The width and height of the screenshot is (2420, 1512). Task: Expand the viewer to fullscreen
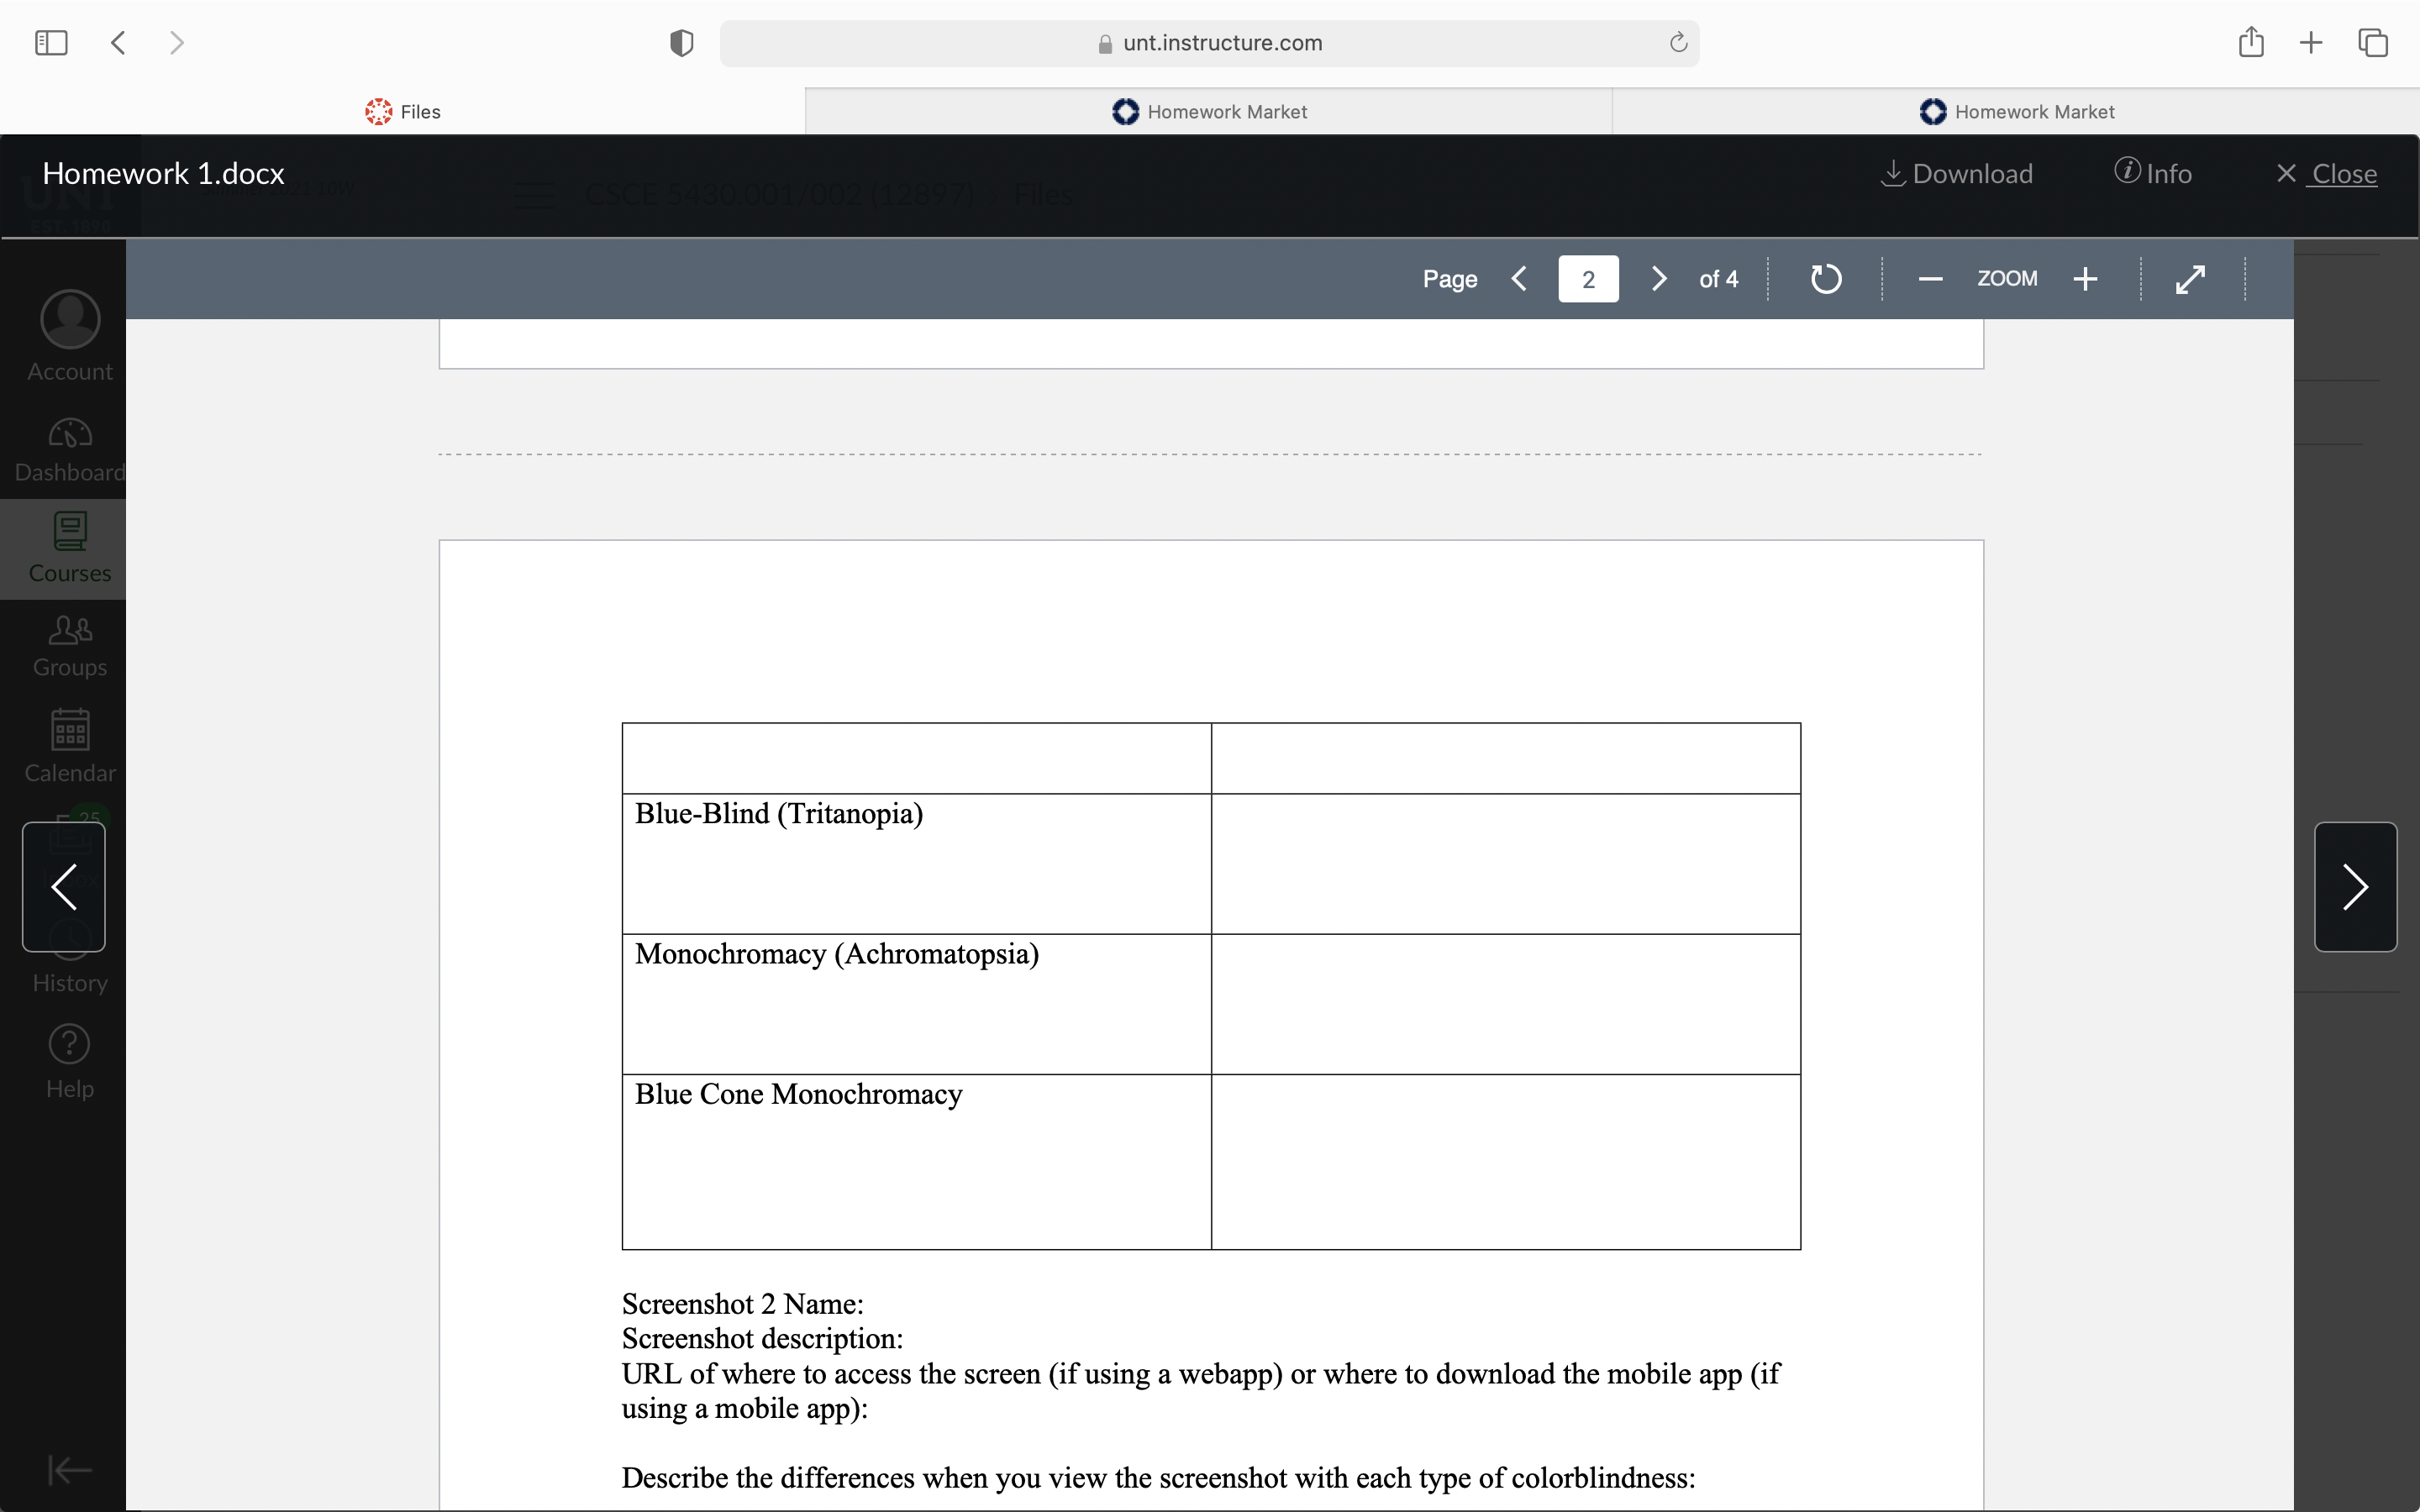click(2190, 279)
